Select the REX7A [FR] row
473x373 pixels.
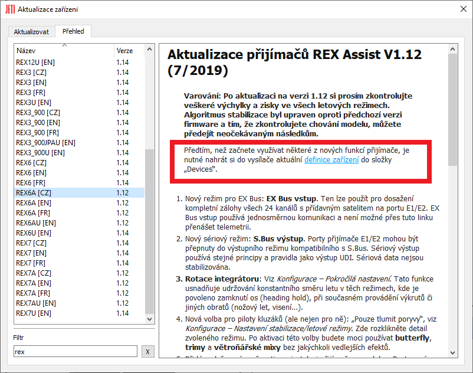[80, 293]
